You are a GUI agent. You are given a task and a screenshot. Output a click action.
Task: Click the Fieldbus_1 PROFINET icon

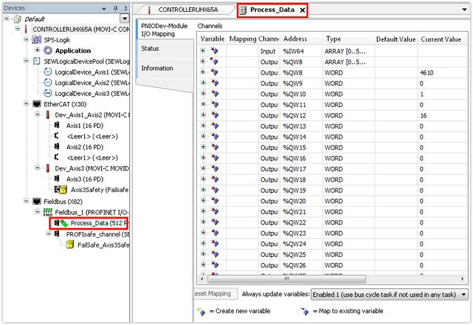pos(48,211)
